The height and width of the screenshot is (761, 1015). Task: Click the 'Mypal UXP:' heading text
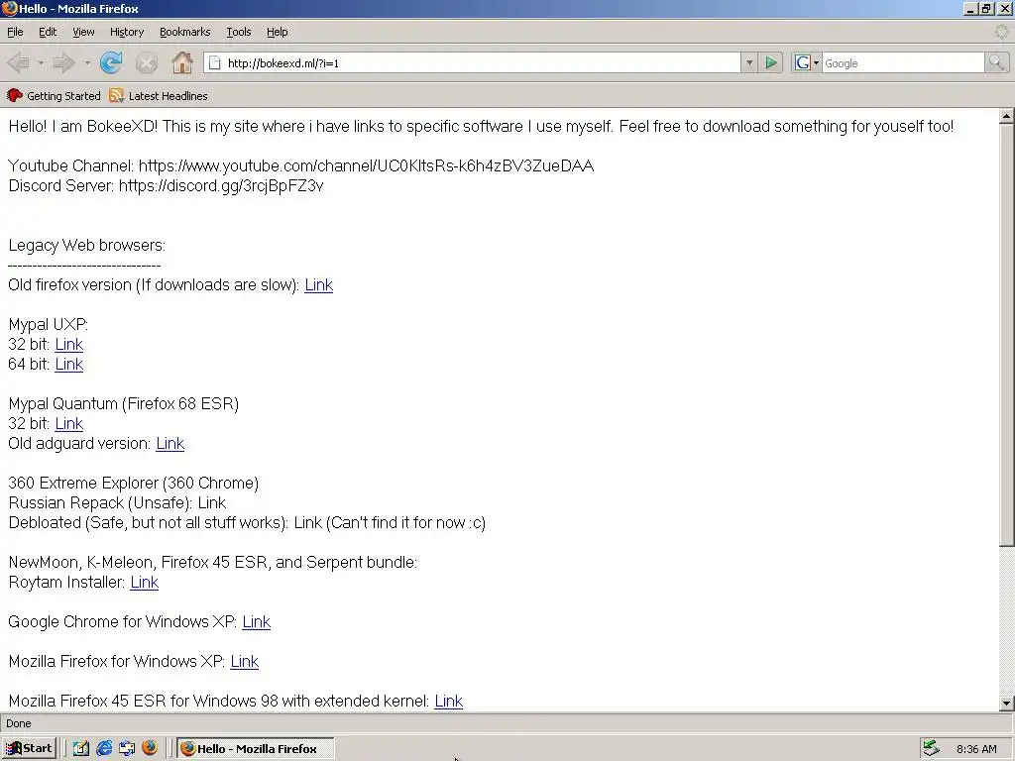[48, 324]
